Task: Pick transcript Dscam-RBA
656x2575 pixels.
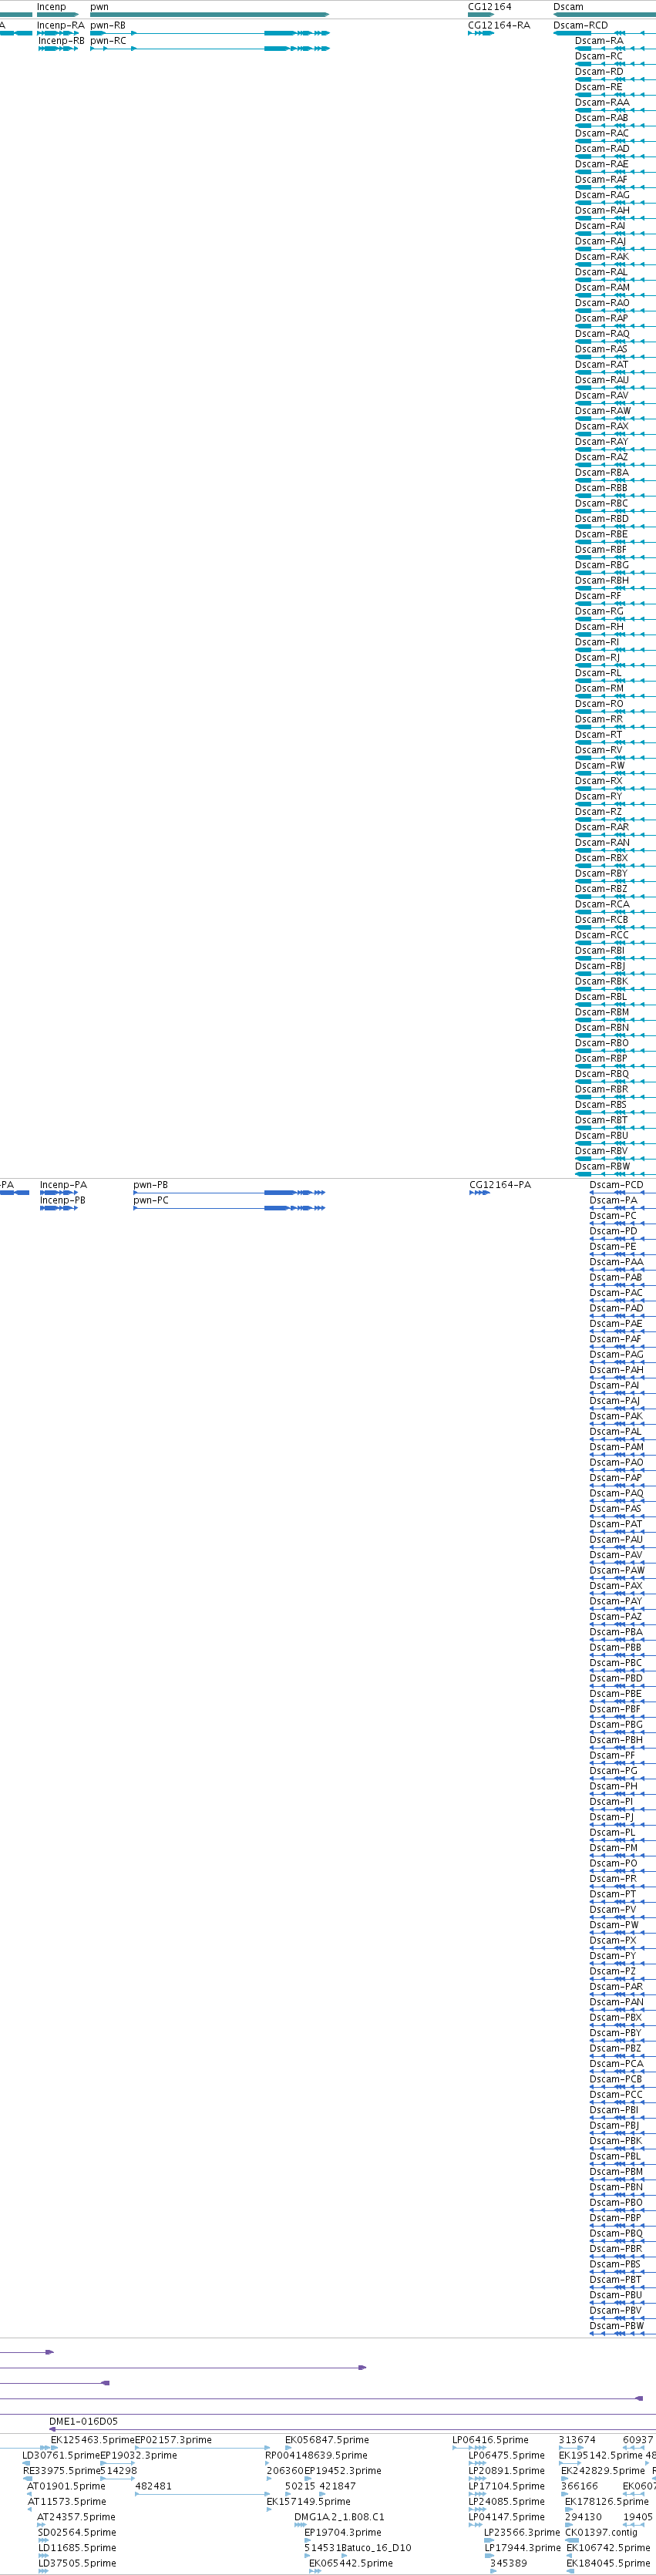Action: pos(602,472)
